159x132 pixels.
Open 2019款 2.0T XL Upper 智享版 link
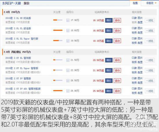(22, 68)
